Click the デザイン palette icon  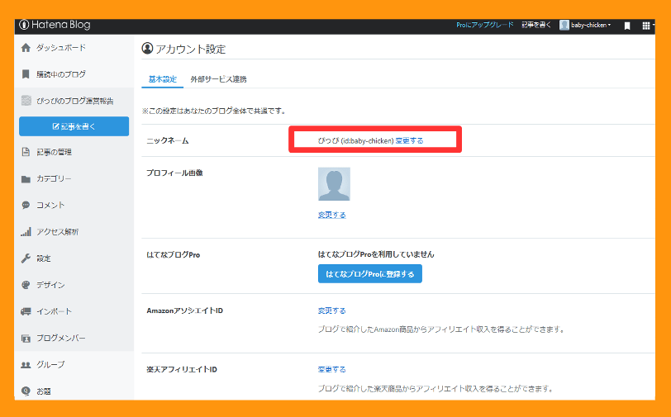click(26, 285)
